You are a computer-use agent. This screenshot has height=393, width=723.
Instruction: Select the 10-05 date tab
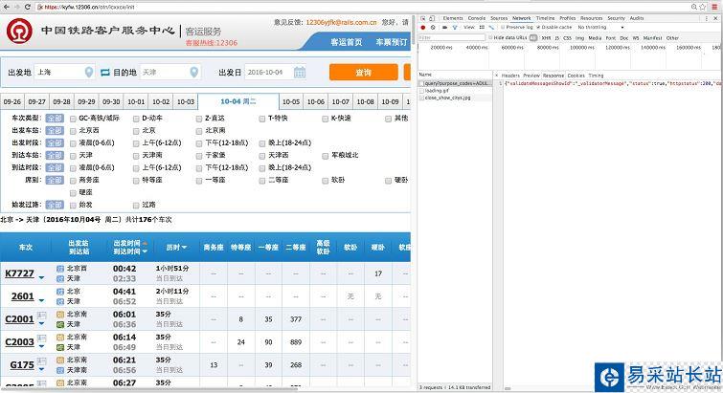[291, 101]
